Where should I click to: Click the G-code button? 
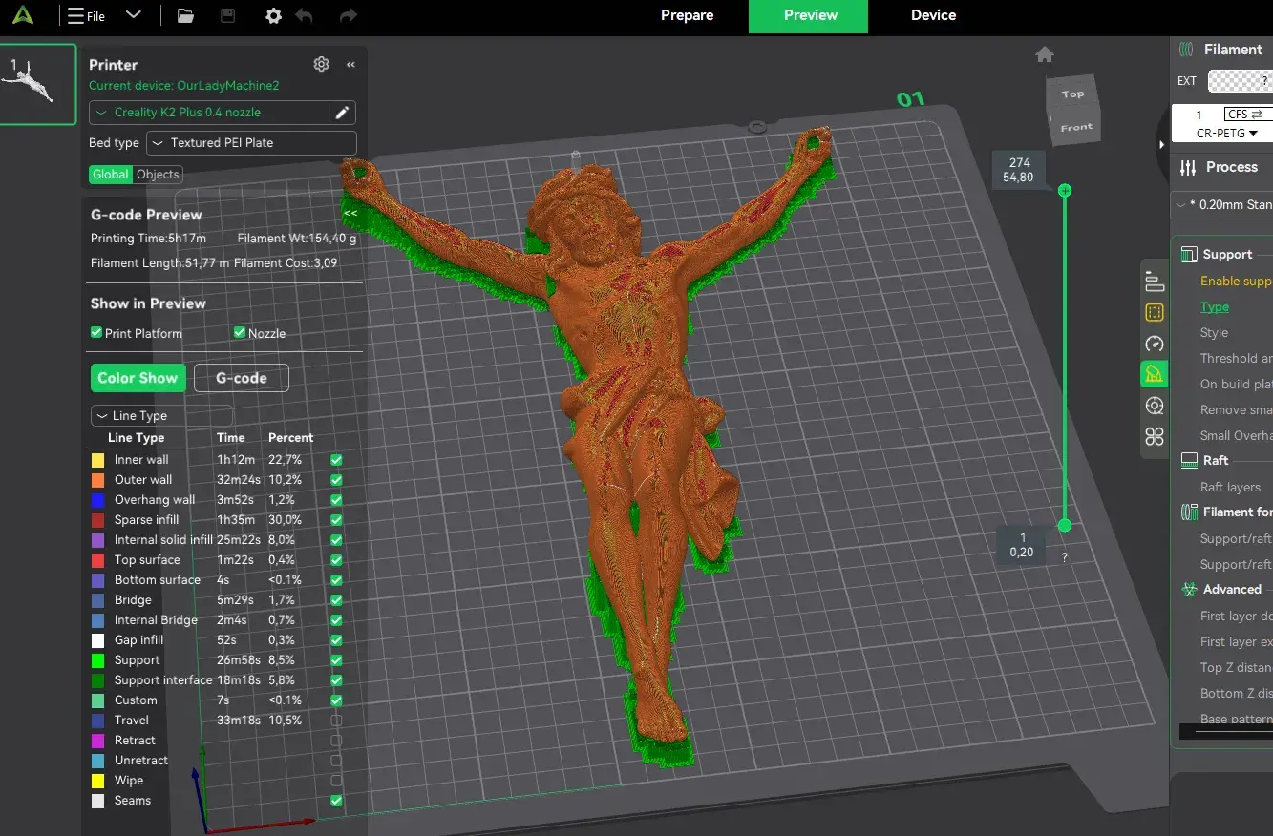coord(242,378)
